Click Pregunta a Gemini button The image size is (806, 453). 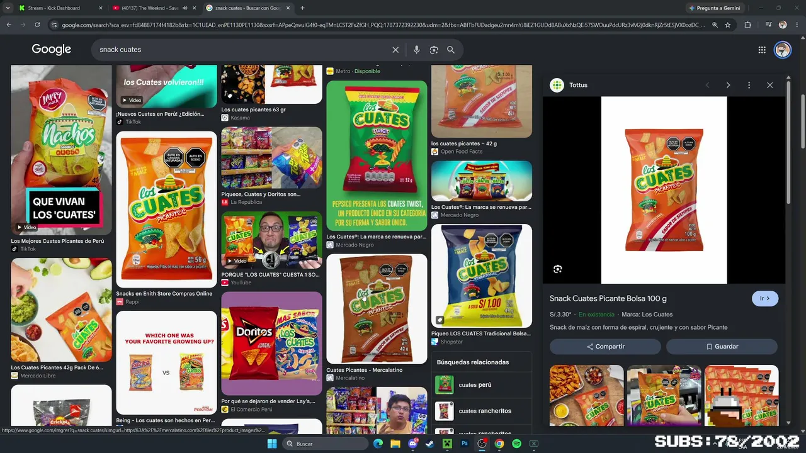pyautogui.click(x=715, y=8)
